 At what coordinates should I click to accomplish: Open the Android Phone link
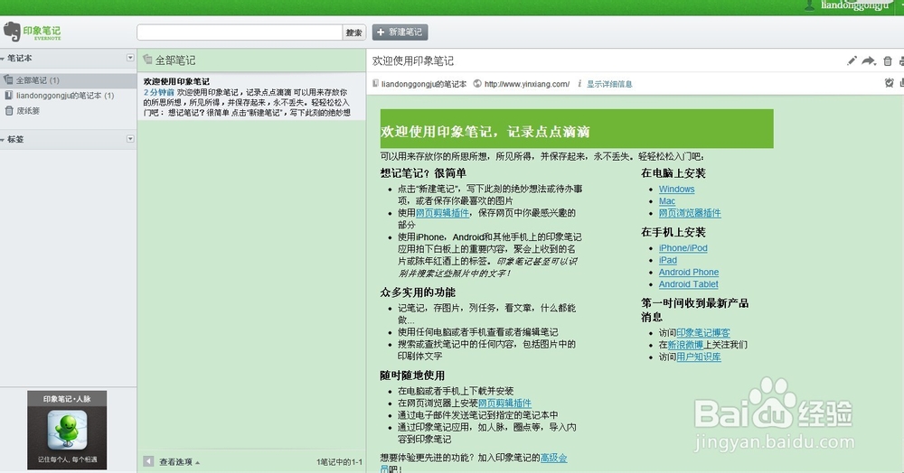pyautogui.click(x=688, y=273)
